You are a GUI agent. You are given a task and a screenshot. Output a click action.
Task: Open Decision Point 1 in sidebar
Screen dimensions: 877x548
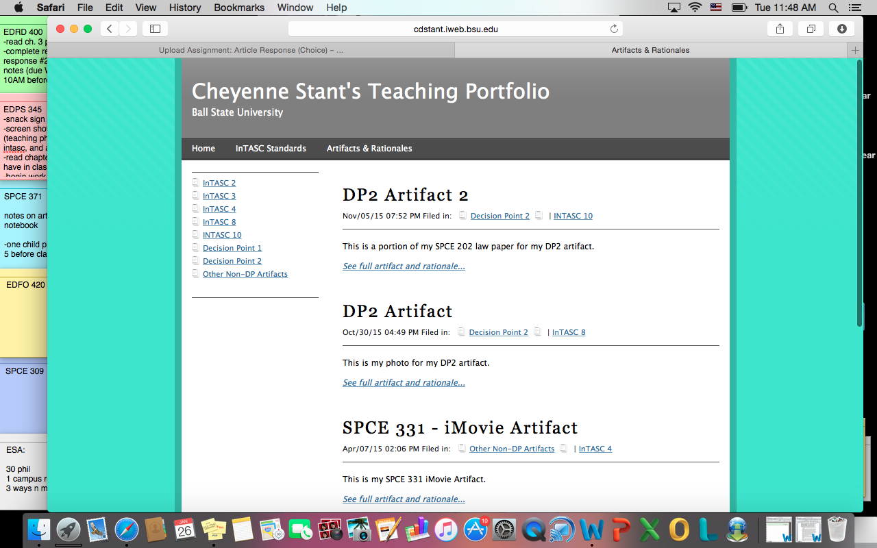(x=232, y=248)
